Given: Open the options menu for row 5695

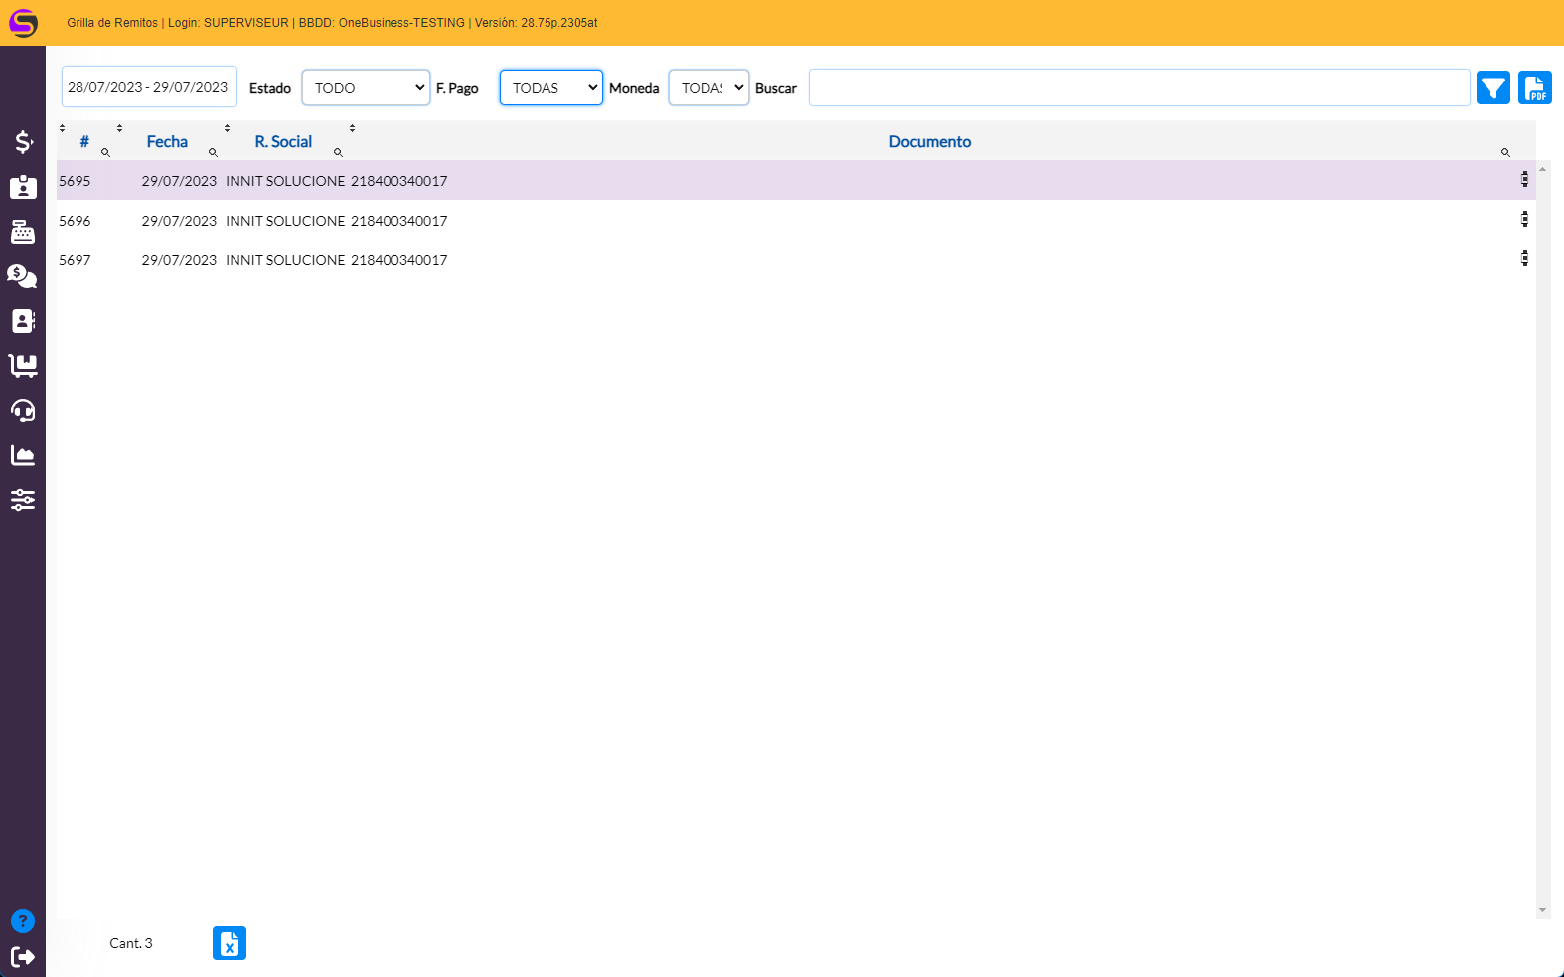Looking at the screenshot, I should pyautogui.click(x=1524, y=180).
